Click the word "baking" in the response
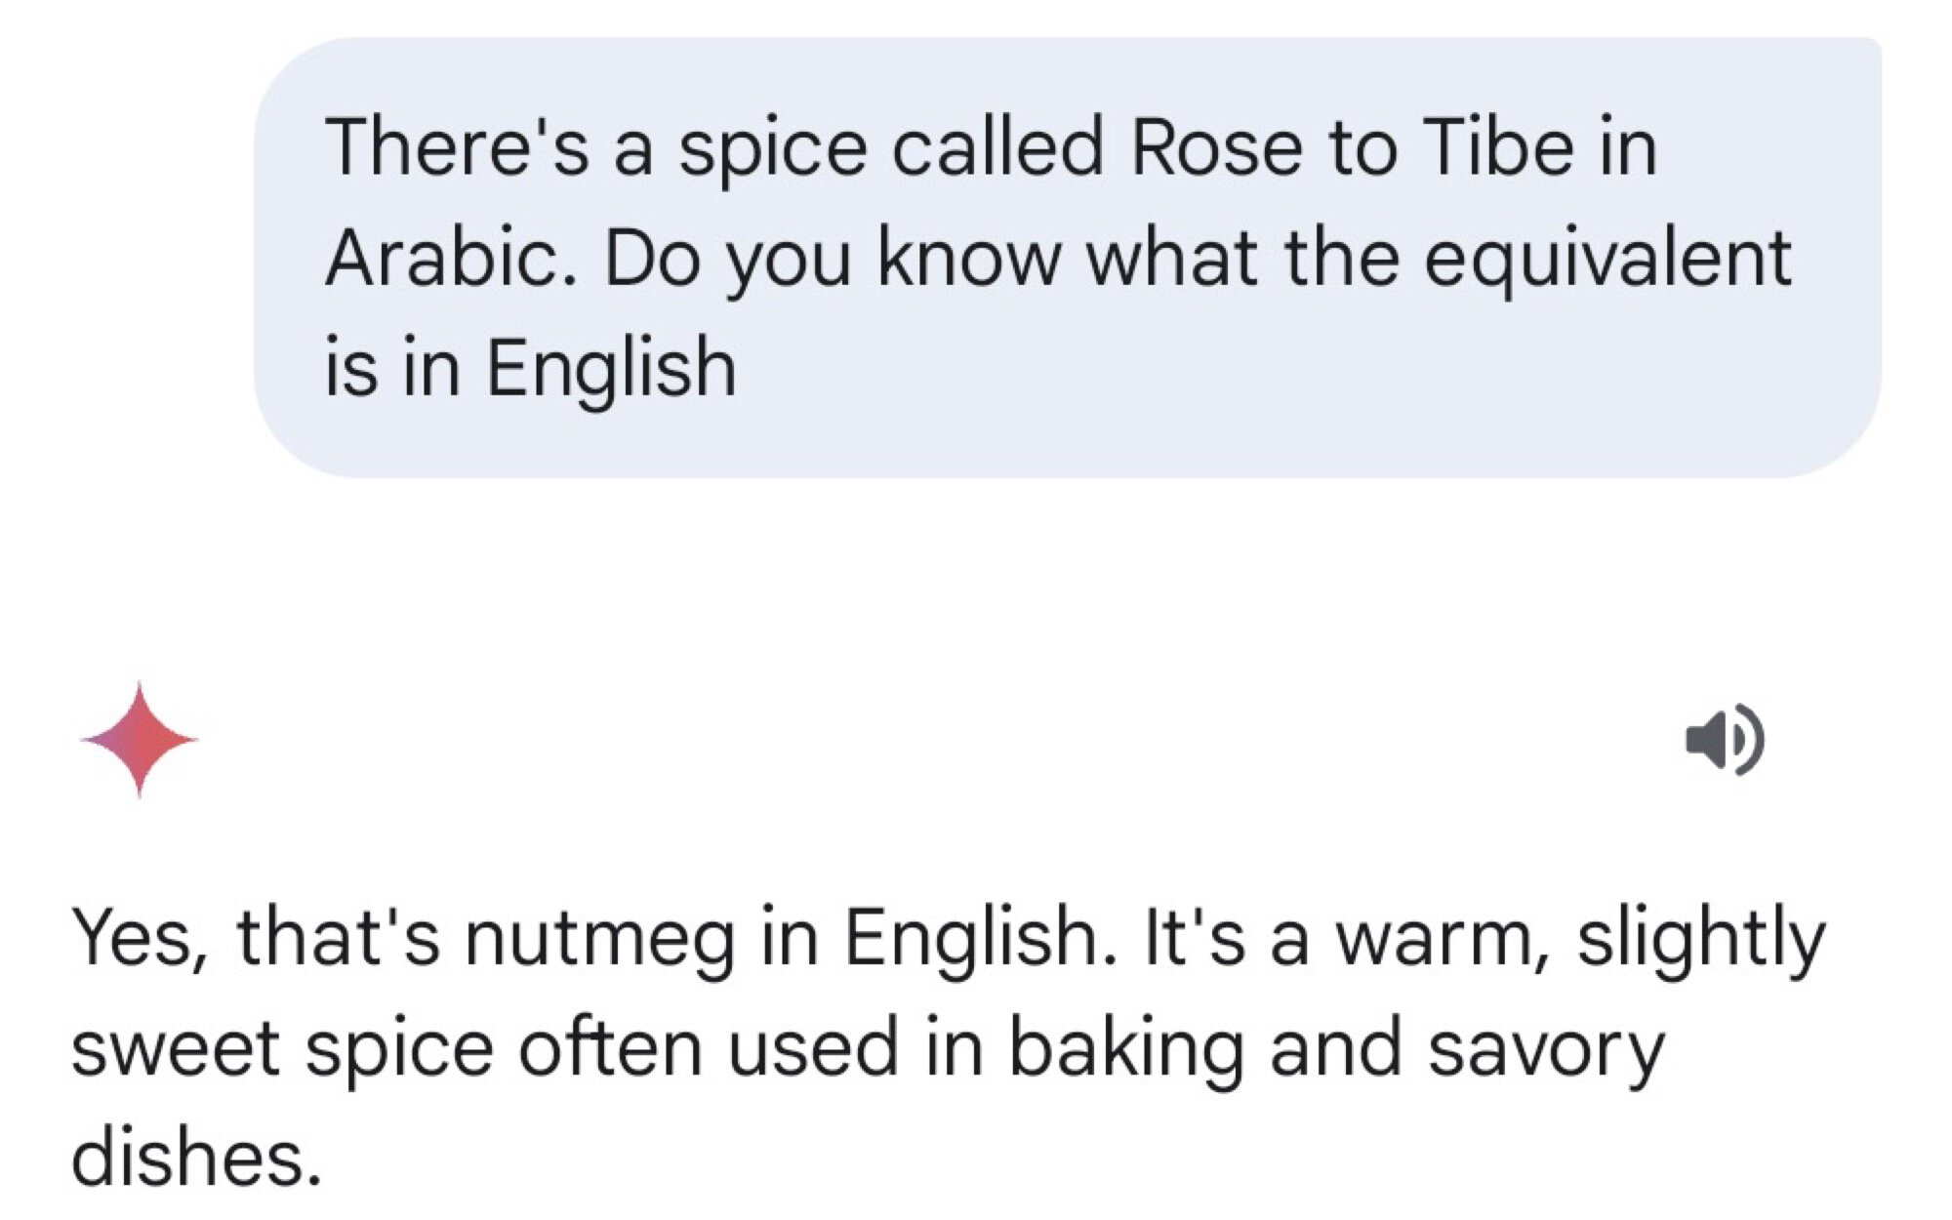The height and width of the screenshot is (1220, 1952). (1125, 1049)
